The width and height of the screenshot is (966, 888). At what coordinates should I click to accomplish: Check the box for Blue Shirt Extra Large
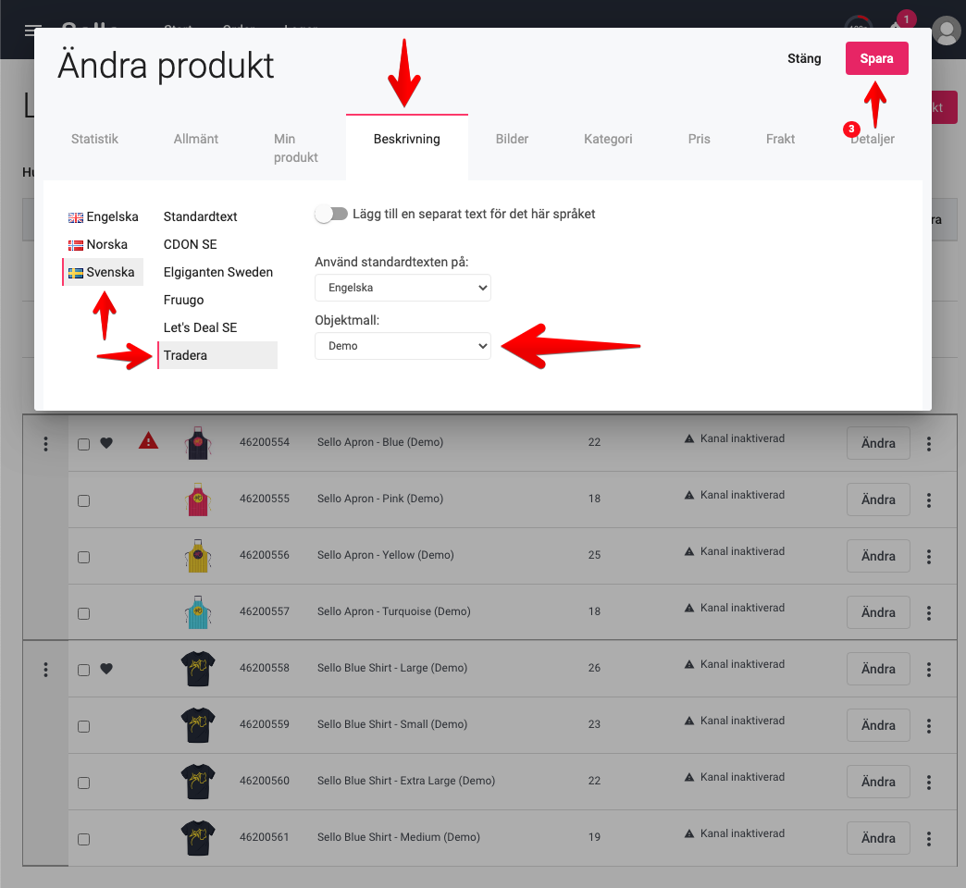coord(84,783)
